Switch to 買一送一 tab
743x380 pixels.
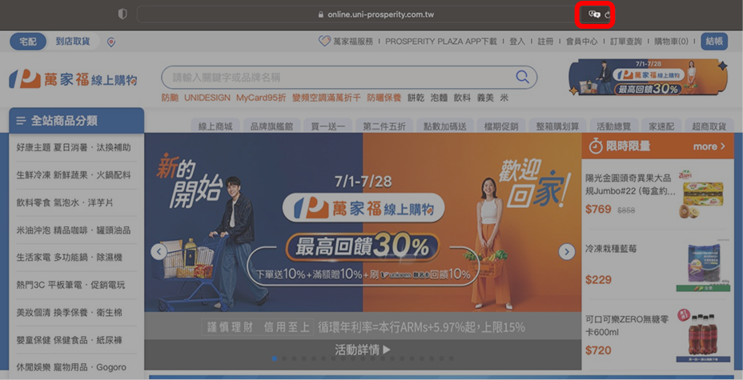click(328, 126)
